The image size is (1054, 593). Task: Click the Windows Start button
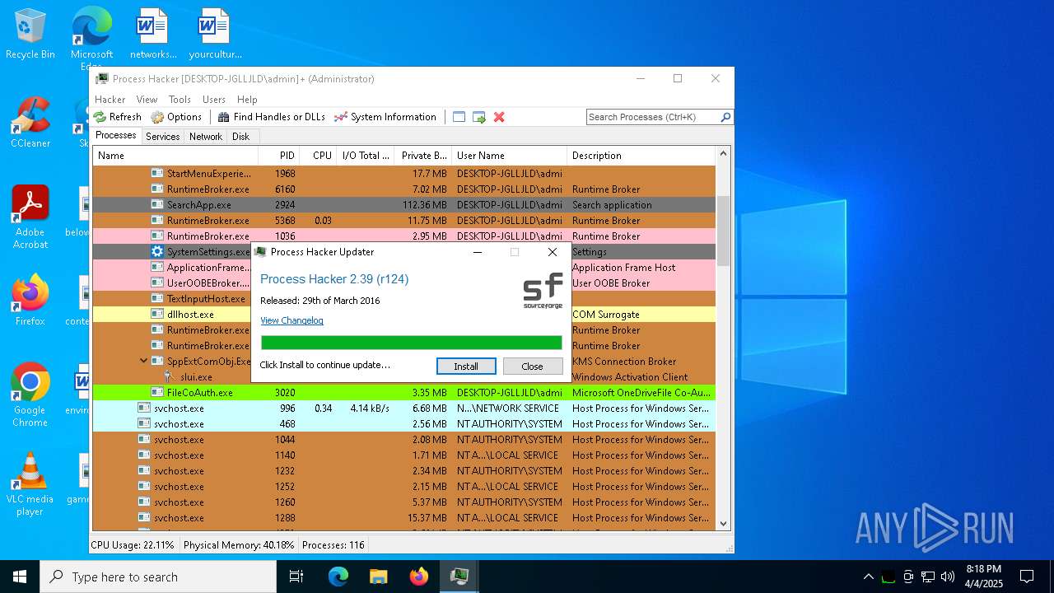(x=20, y=577)
